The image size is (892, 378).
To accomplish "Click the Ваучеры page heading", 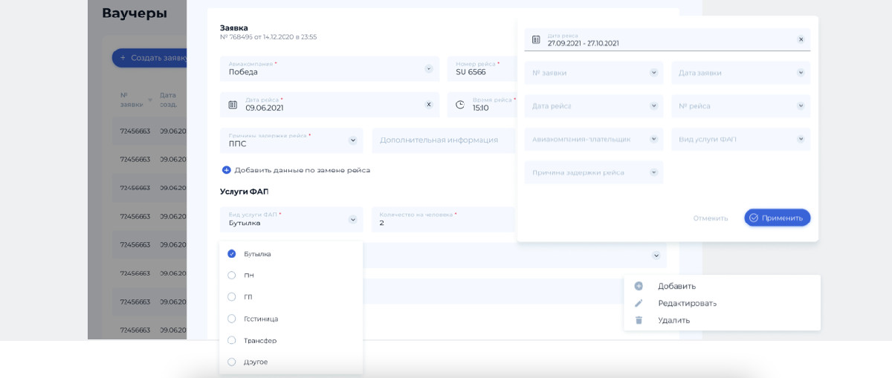I will tap(135, 13).
